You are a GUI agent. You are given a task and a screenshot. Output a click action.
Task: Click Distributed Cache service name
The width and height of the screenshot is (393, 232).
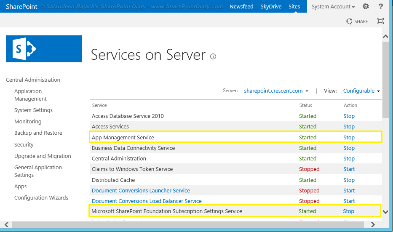pyautogui.click(x=113, y=180)
